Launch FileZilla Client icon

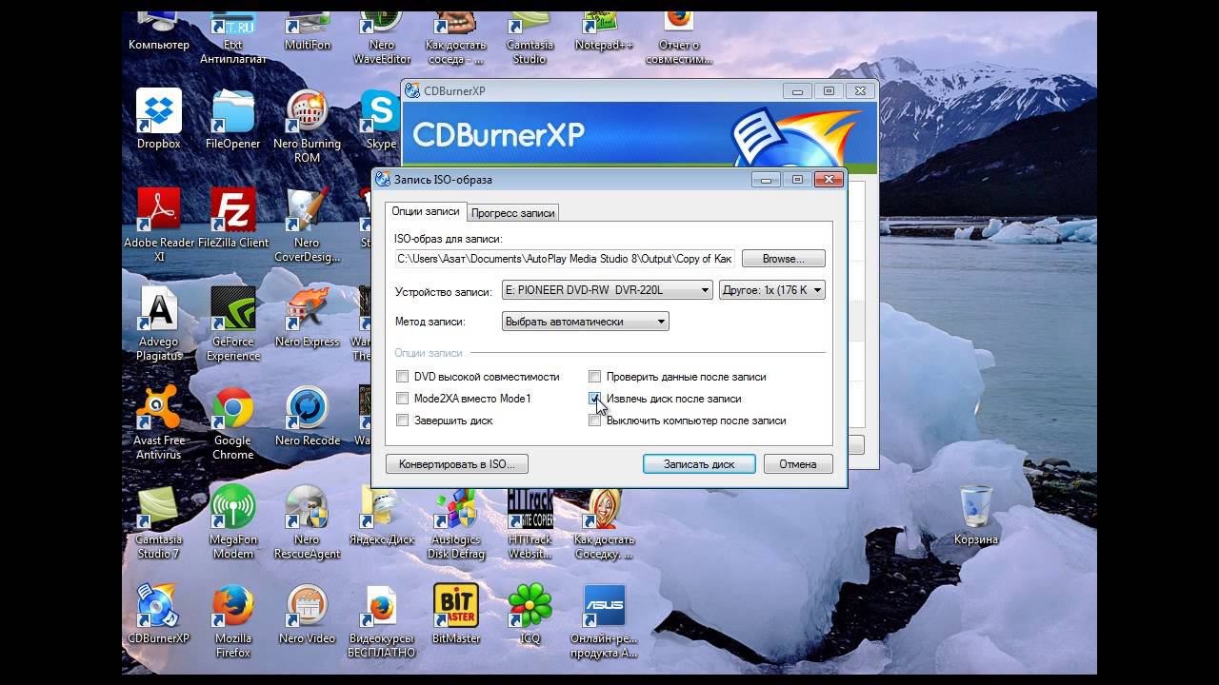click(x=232, y=218)
